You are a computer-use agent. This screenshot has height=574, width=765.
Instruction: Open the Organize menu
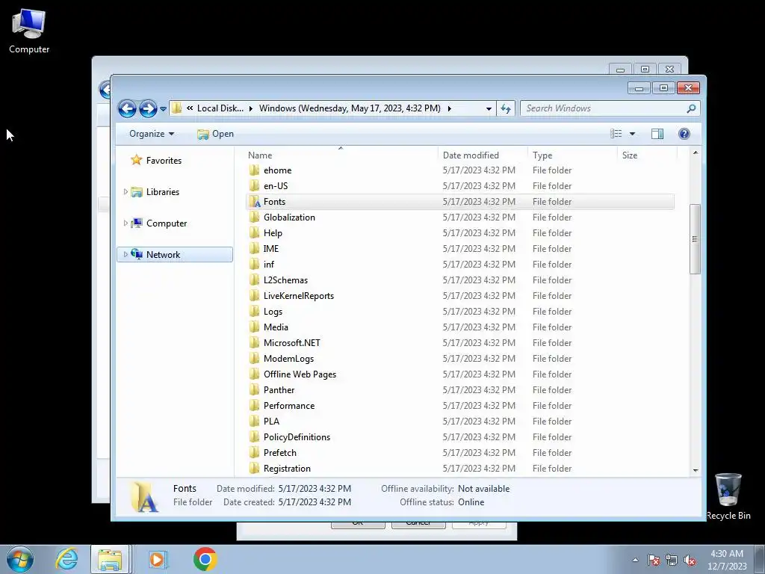pyautogui.click(x=152, y=134)
